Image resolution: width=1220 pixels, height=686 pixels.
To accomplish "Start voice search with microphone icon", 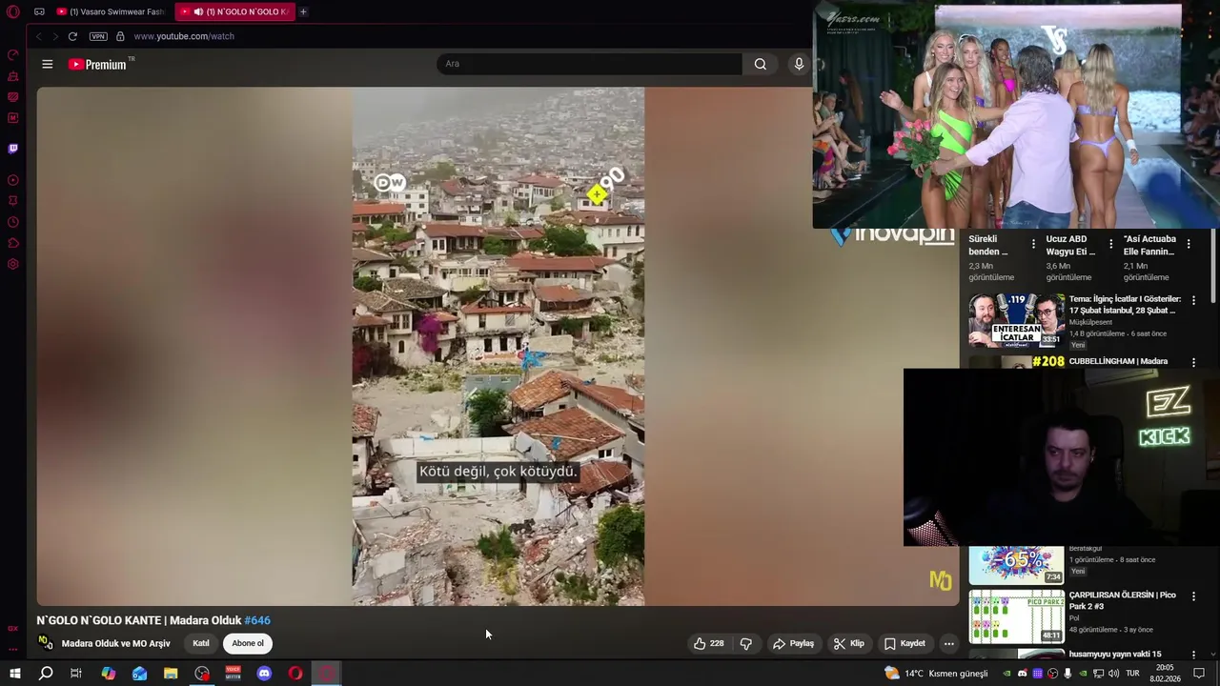I will click(799, 64).
